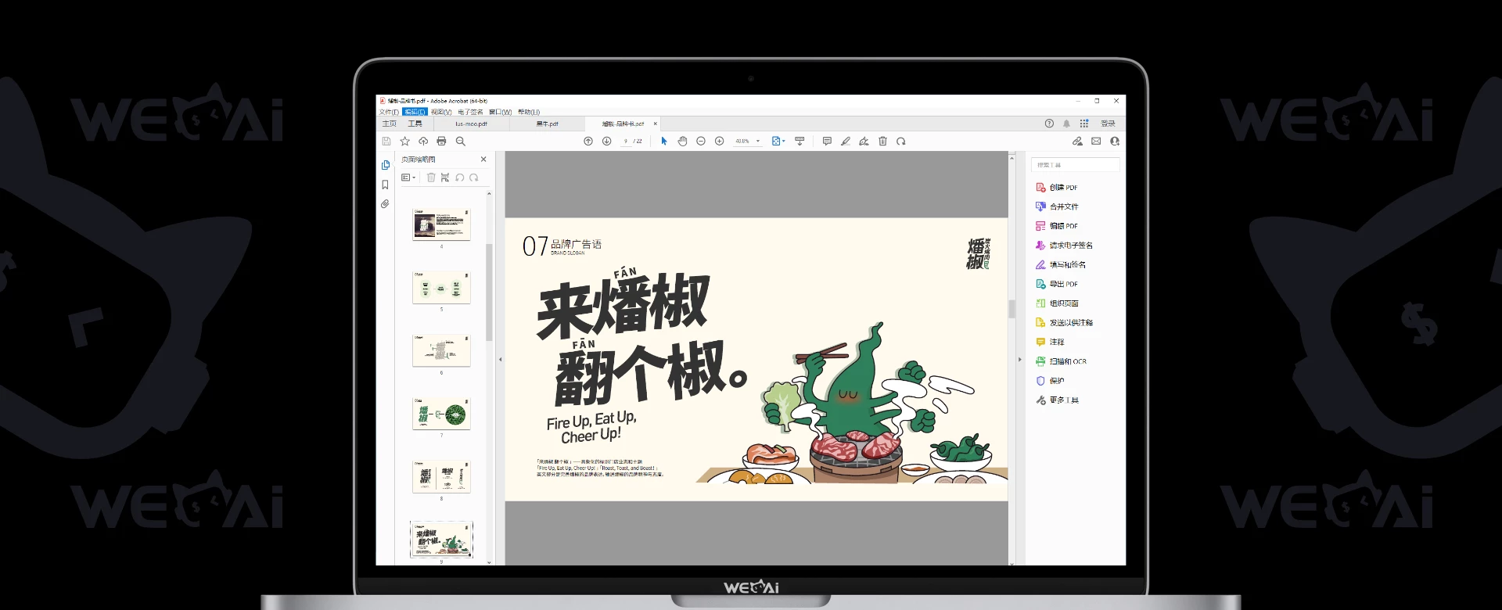Screen dimensions: 1502x610
Task: Zoom in with plus icon
Action: [720, 142]
